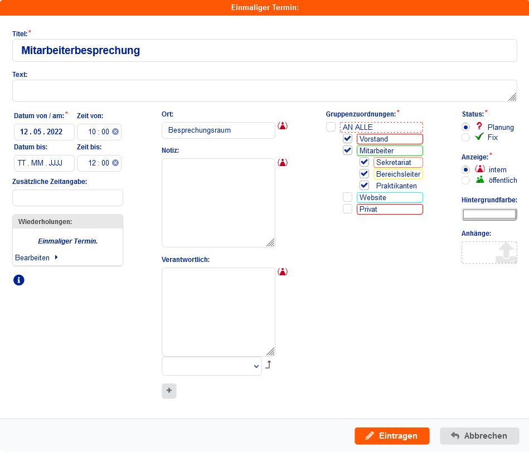Open the Verantwortlich person dropdown
The width and height of the screenshot is (529, 452).
[x=212, y=366]
